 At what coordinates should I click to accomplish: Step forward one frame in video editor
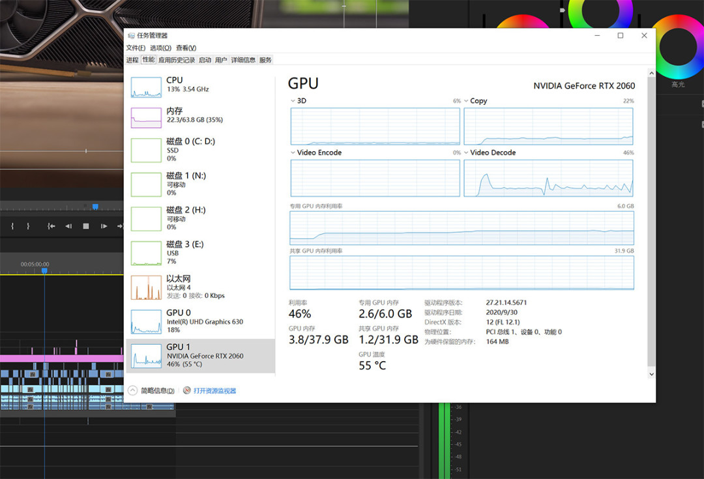coord(104,226)
